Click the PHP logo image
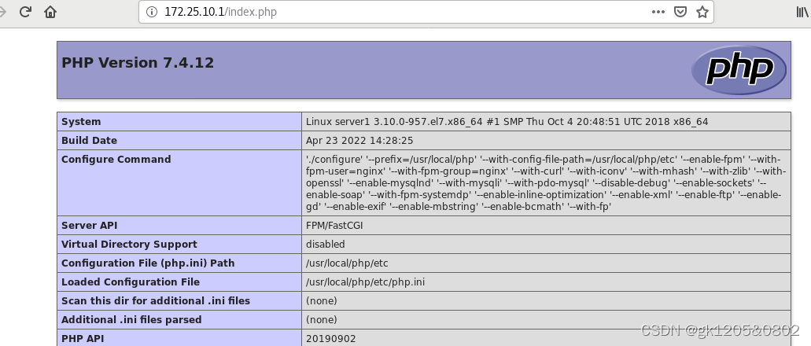The width and height of the screenshot is (811, 346). [x=739, y=70]
